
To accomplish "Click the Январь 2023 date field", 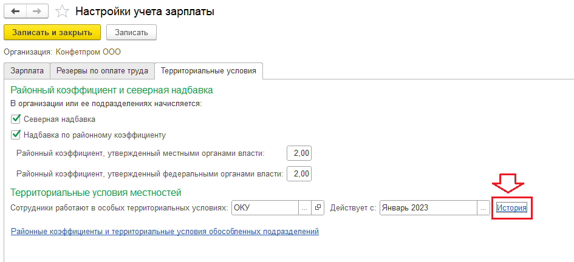I will pyautogui.click(x=428, y=208).
